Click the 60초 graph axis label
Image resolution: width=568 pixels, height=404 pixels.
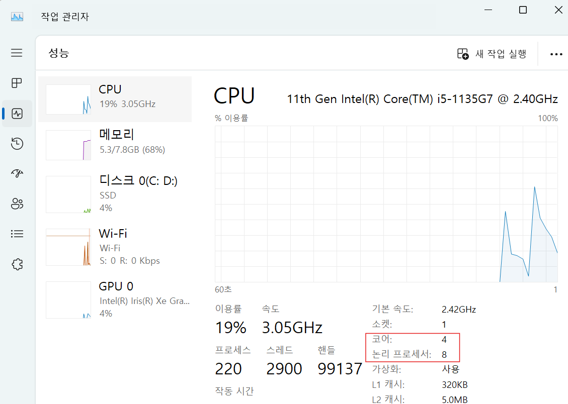(223, 289)
